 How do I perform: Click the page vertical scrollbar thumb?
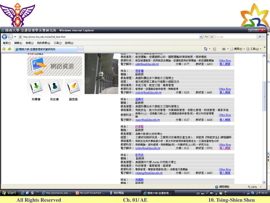pyautogui.click(x=264, y=96)
